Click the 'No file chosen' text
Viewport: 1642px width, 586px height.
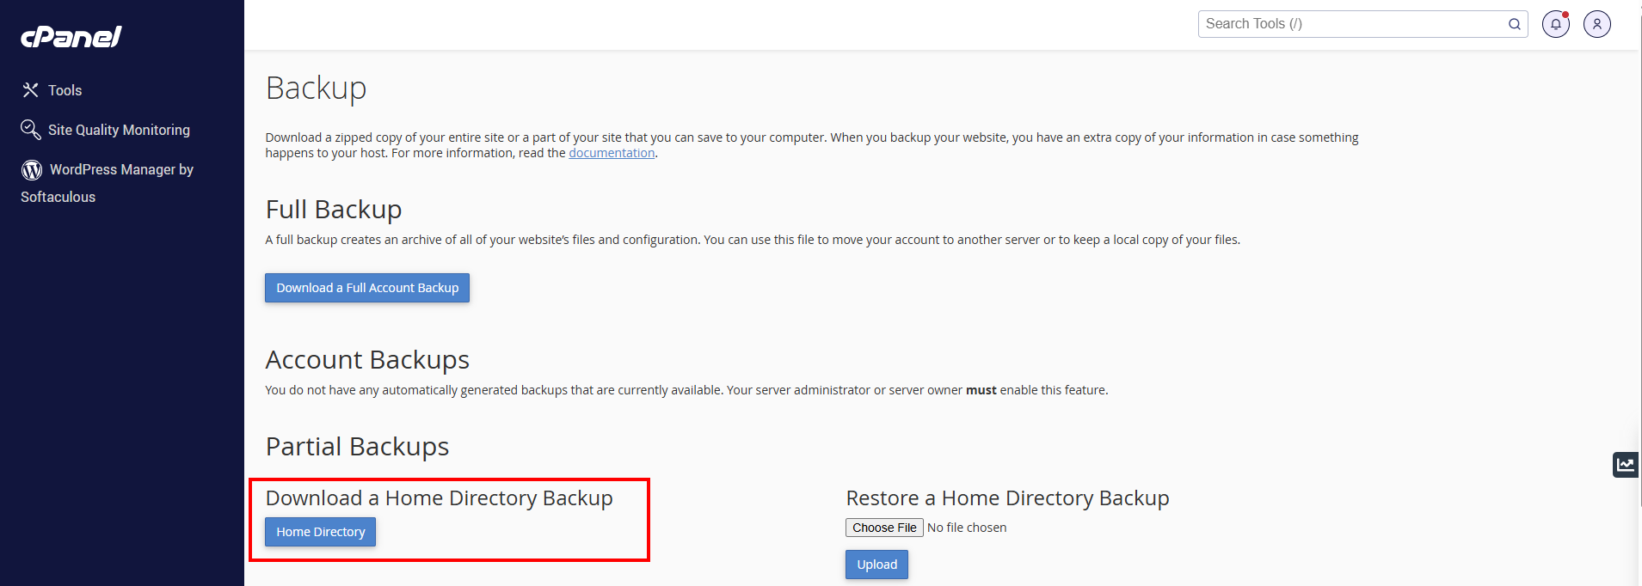[967, 528]
